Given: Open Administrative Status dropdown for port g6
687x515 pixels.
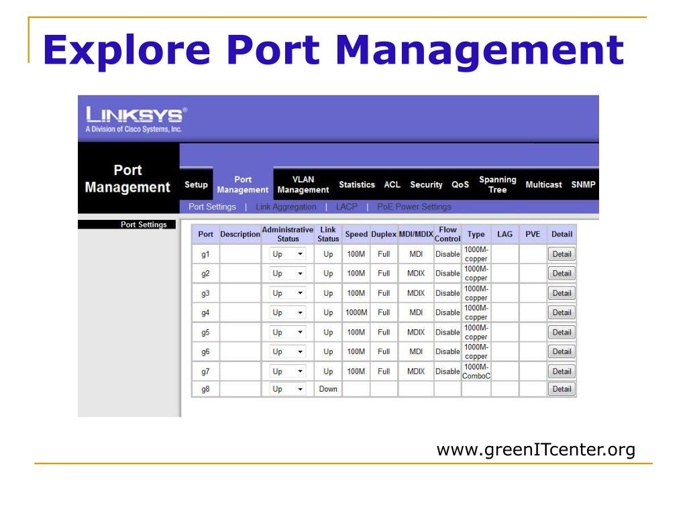Looking at the screenshot, I should tap(287, 351).
